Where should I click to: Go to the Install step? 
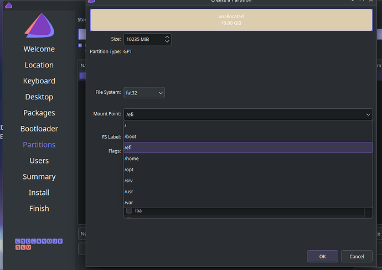coord(39,193)
